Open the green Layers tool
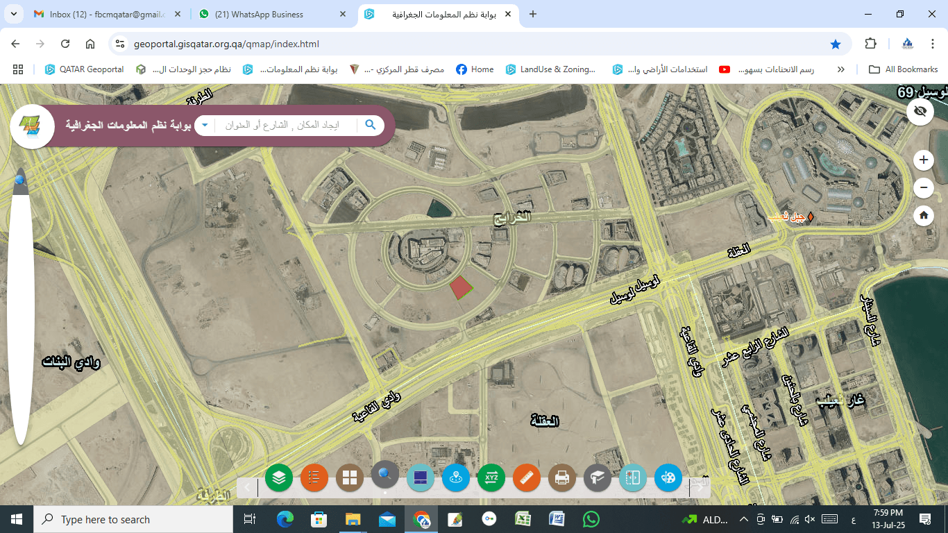The height and width of the screenshot is (533, 948). coord(279,477)
